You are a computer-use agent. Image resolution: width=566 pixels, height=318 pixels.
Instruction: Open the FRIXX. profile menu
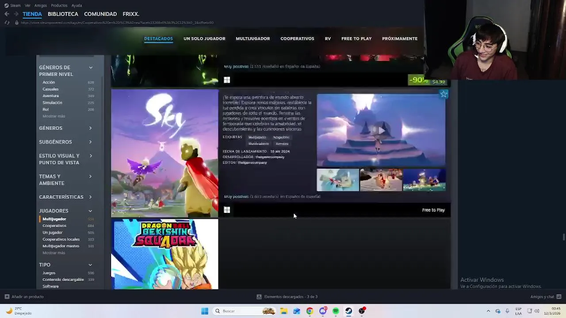tap(131, 14)
